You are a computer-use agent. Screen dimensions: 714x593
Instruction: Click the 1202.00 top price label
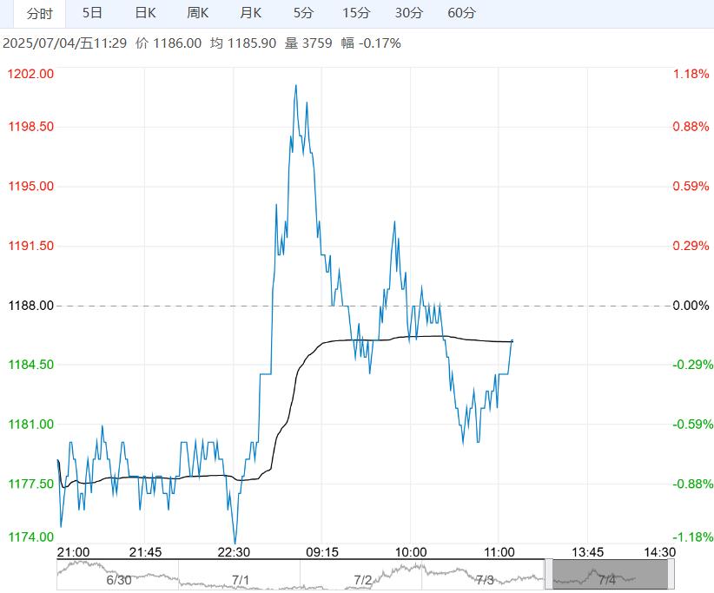pyautogui.click(x=30, y=74)
